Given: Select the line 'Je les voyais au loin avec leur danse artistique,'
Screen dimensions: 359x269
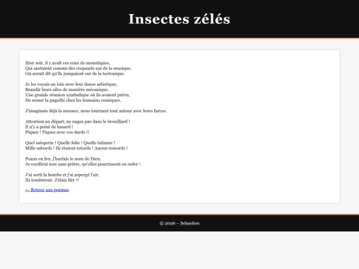Looking at the screenshot, I should click(x=71, y=84).
